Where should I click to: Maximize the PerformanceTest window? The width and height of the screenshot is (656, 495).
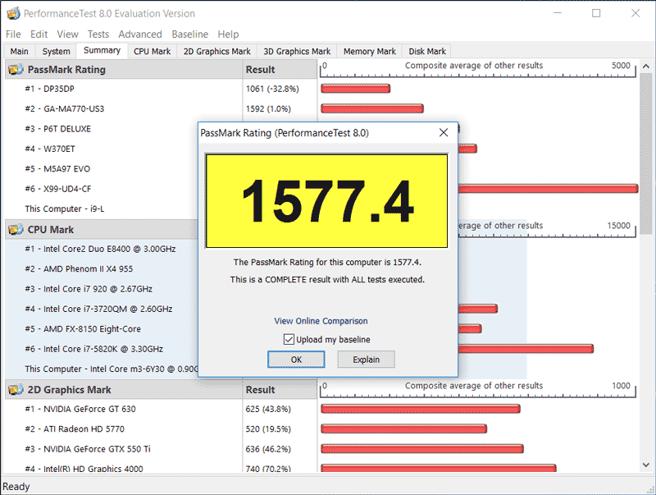[x=596, y=13]
